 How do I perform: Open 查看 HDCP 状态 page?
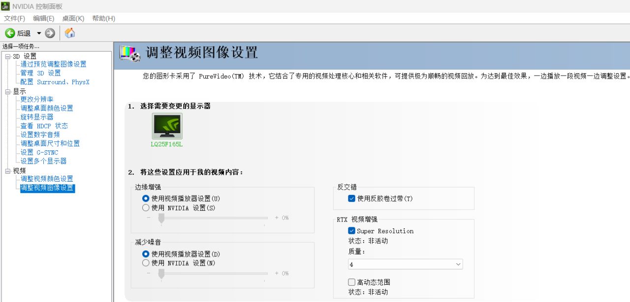[x=44, y=126]
